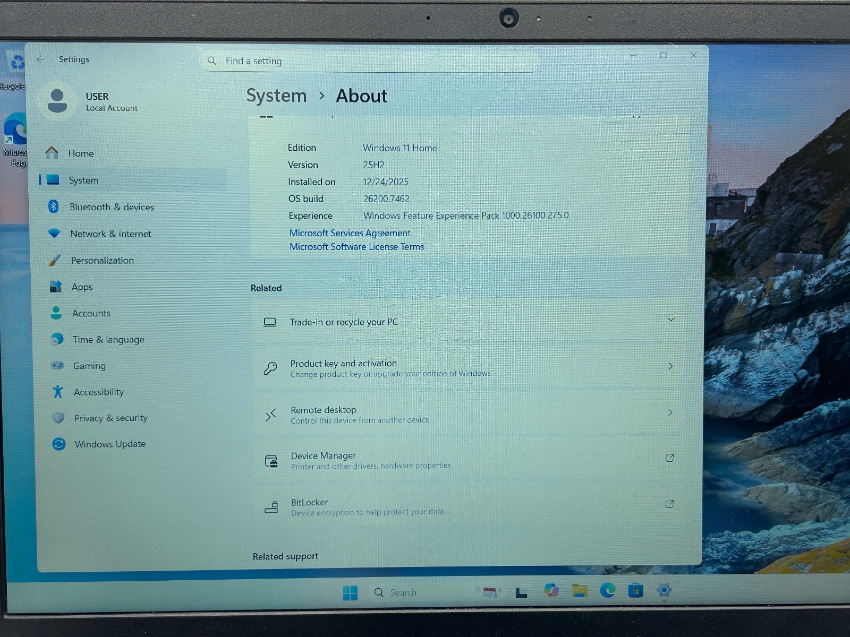Open Microsoft Store from the taskbar

pyautogui.click(x=636, y=590)
